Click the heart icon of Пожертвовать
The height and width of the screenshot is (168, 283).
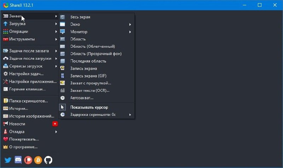pos(6,139)
